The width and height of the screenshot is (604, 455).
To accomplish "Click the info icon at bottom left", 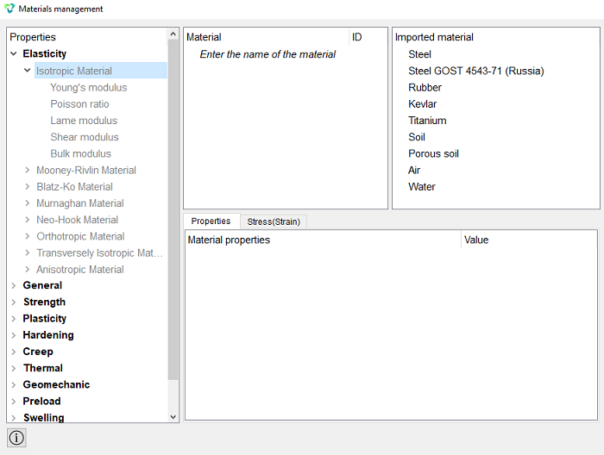I will coord(16,438).
